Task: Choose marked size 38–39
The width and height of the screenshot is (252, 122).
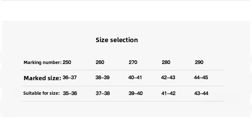Action: pos(102,77)
